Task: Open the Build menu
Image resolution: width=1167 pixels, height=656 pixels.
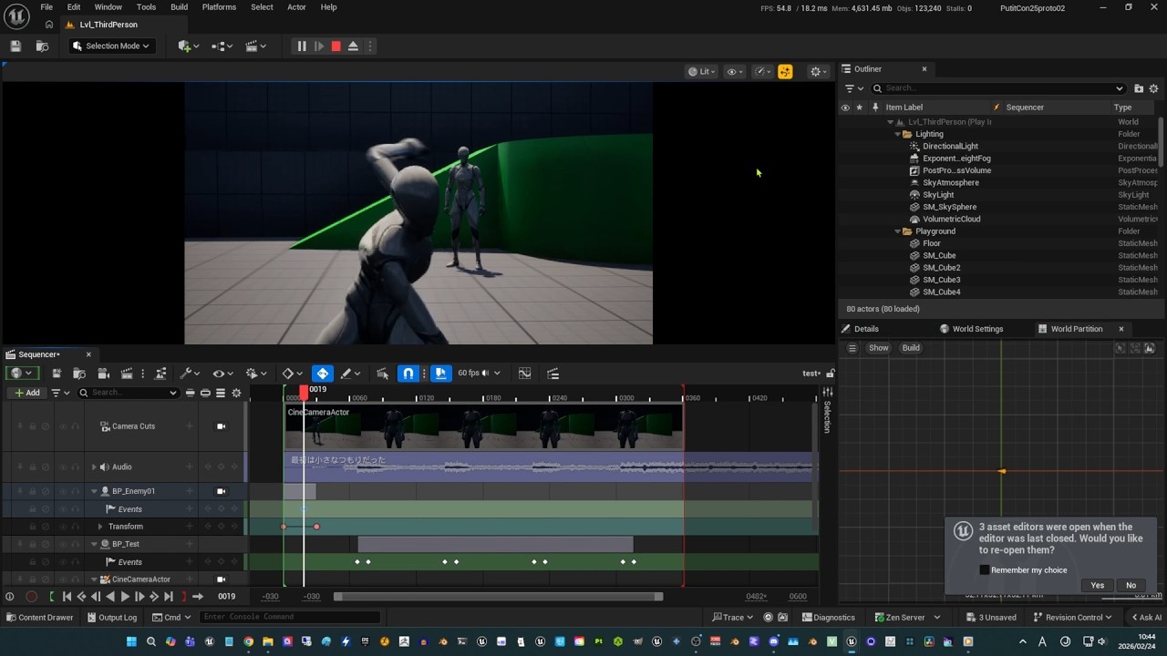Action: point(179,7)
